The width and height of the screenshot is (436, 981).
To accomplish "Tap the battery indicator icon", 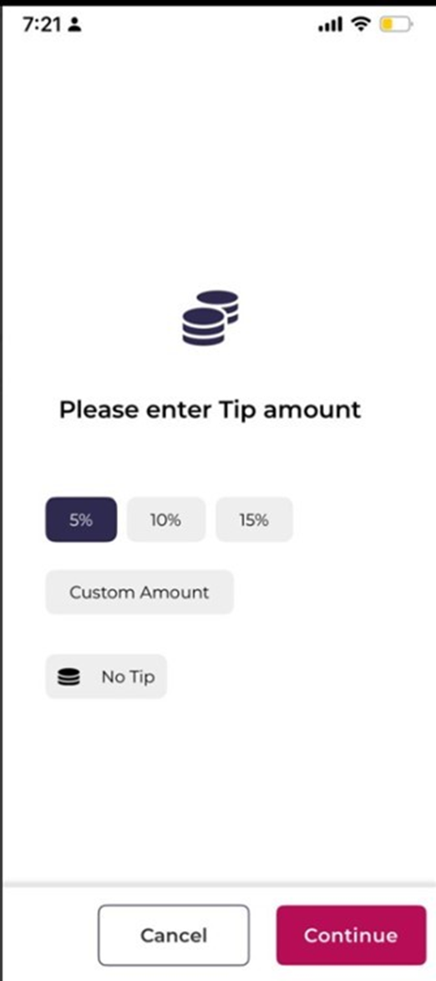I will pos(396,24).
